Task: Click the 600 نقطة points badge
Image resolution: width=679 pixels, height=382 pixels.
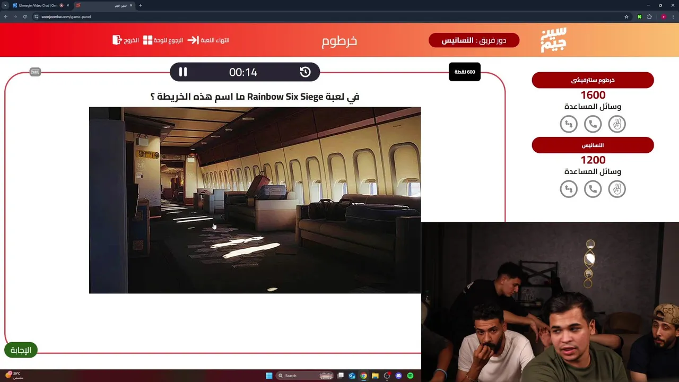Action: point(465,72)
